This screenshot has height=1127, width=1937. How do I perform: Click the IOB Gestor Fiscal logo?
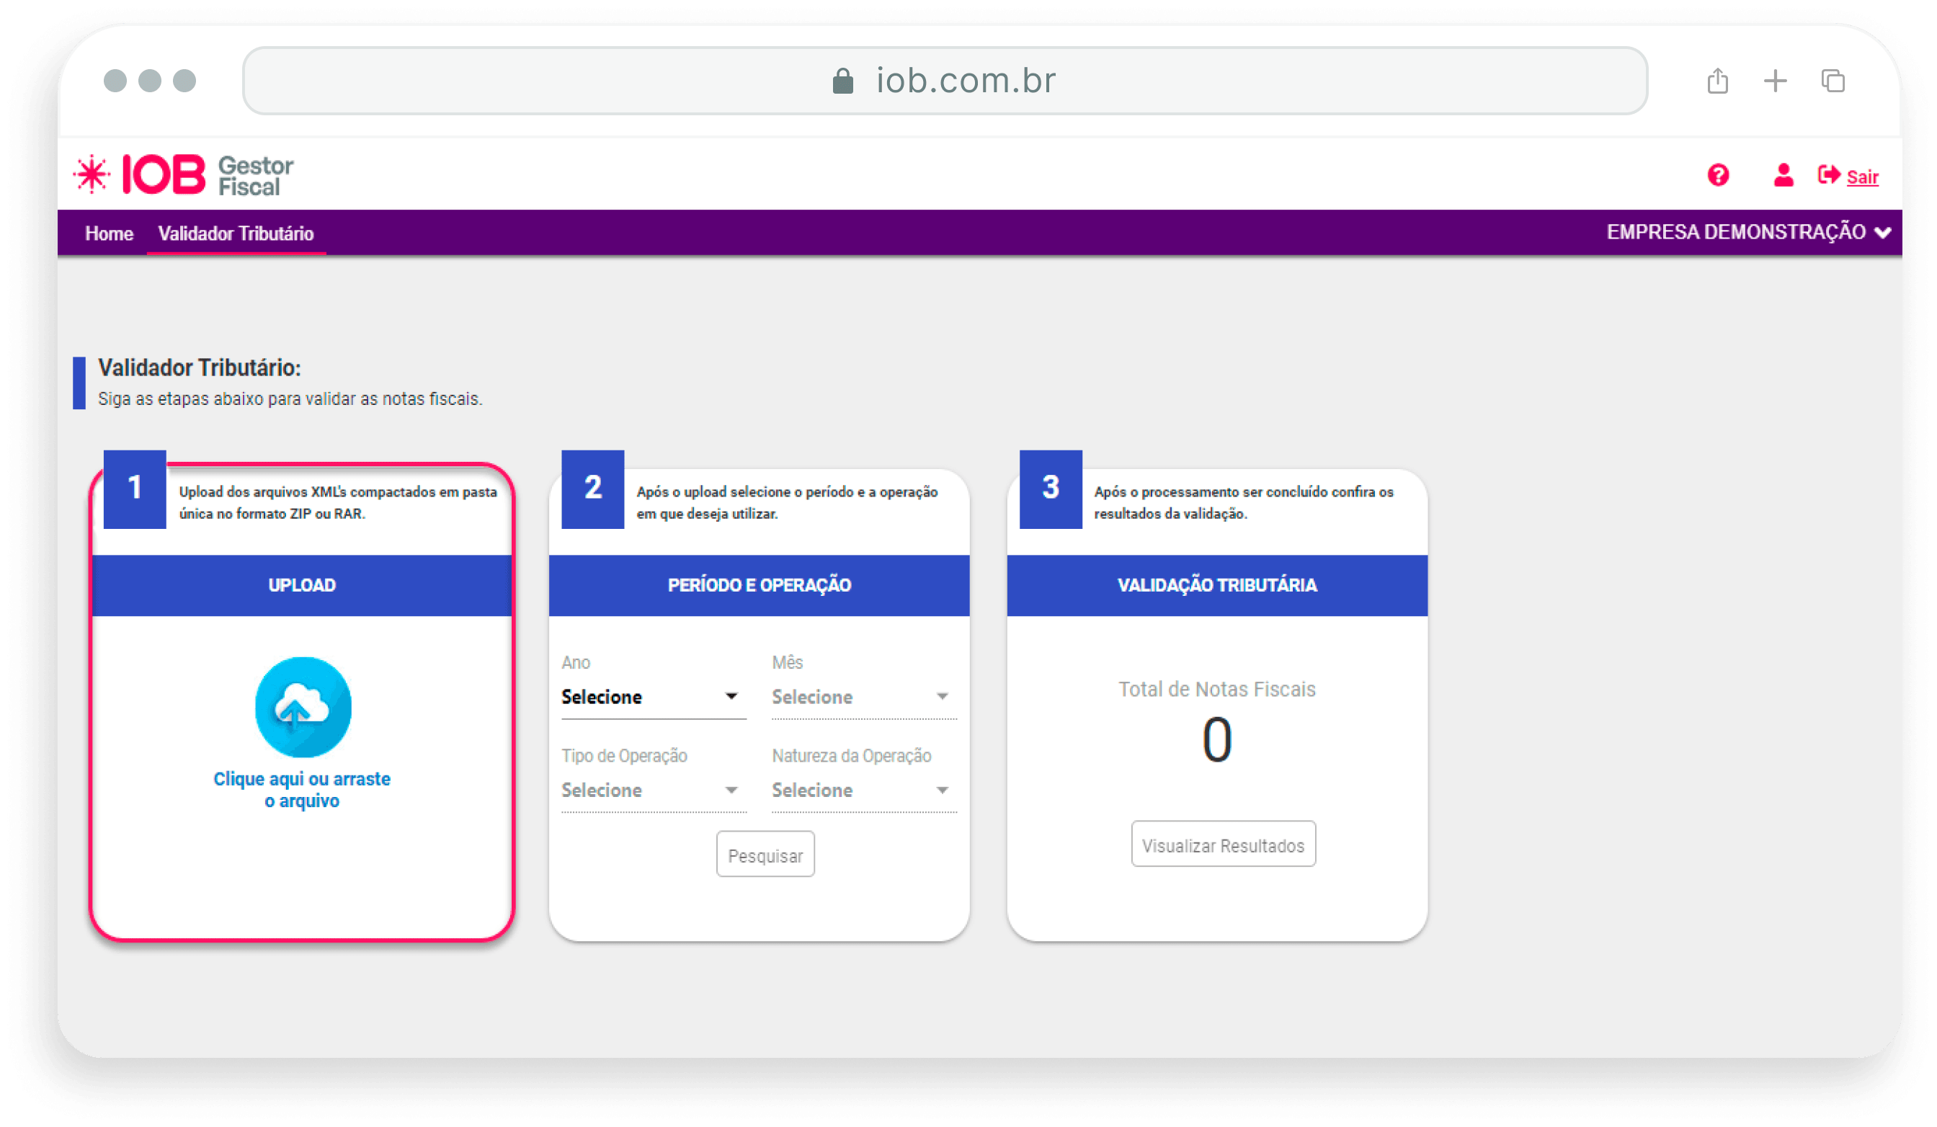[184, 174]
